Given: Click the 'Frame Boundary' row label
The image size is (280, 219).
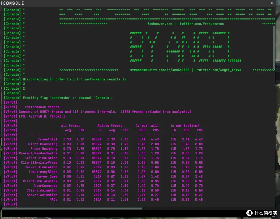Looking at the screenshot, I should [x=44, y=148].
